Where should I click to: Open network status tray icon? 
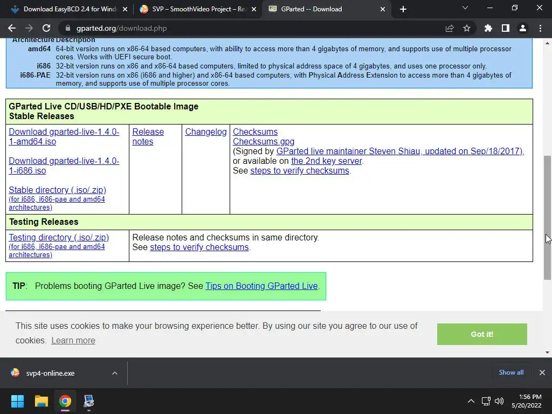click(486, 401)
